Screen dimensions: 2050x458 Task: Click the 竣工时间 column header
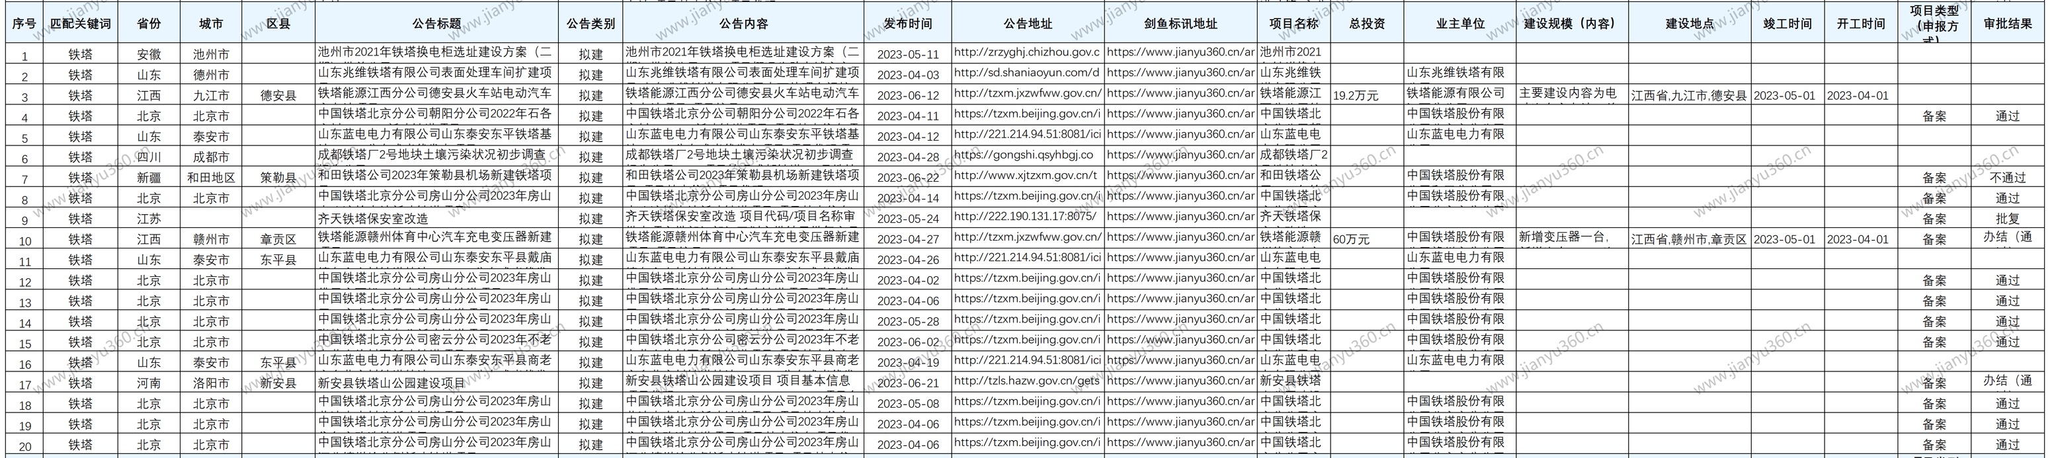tap(1787, 24)
